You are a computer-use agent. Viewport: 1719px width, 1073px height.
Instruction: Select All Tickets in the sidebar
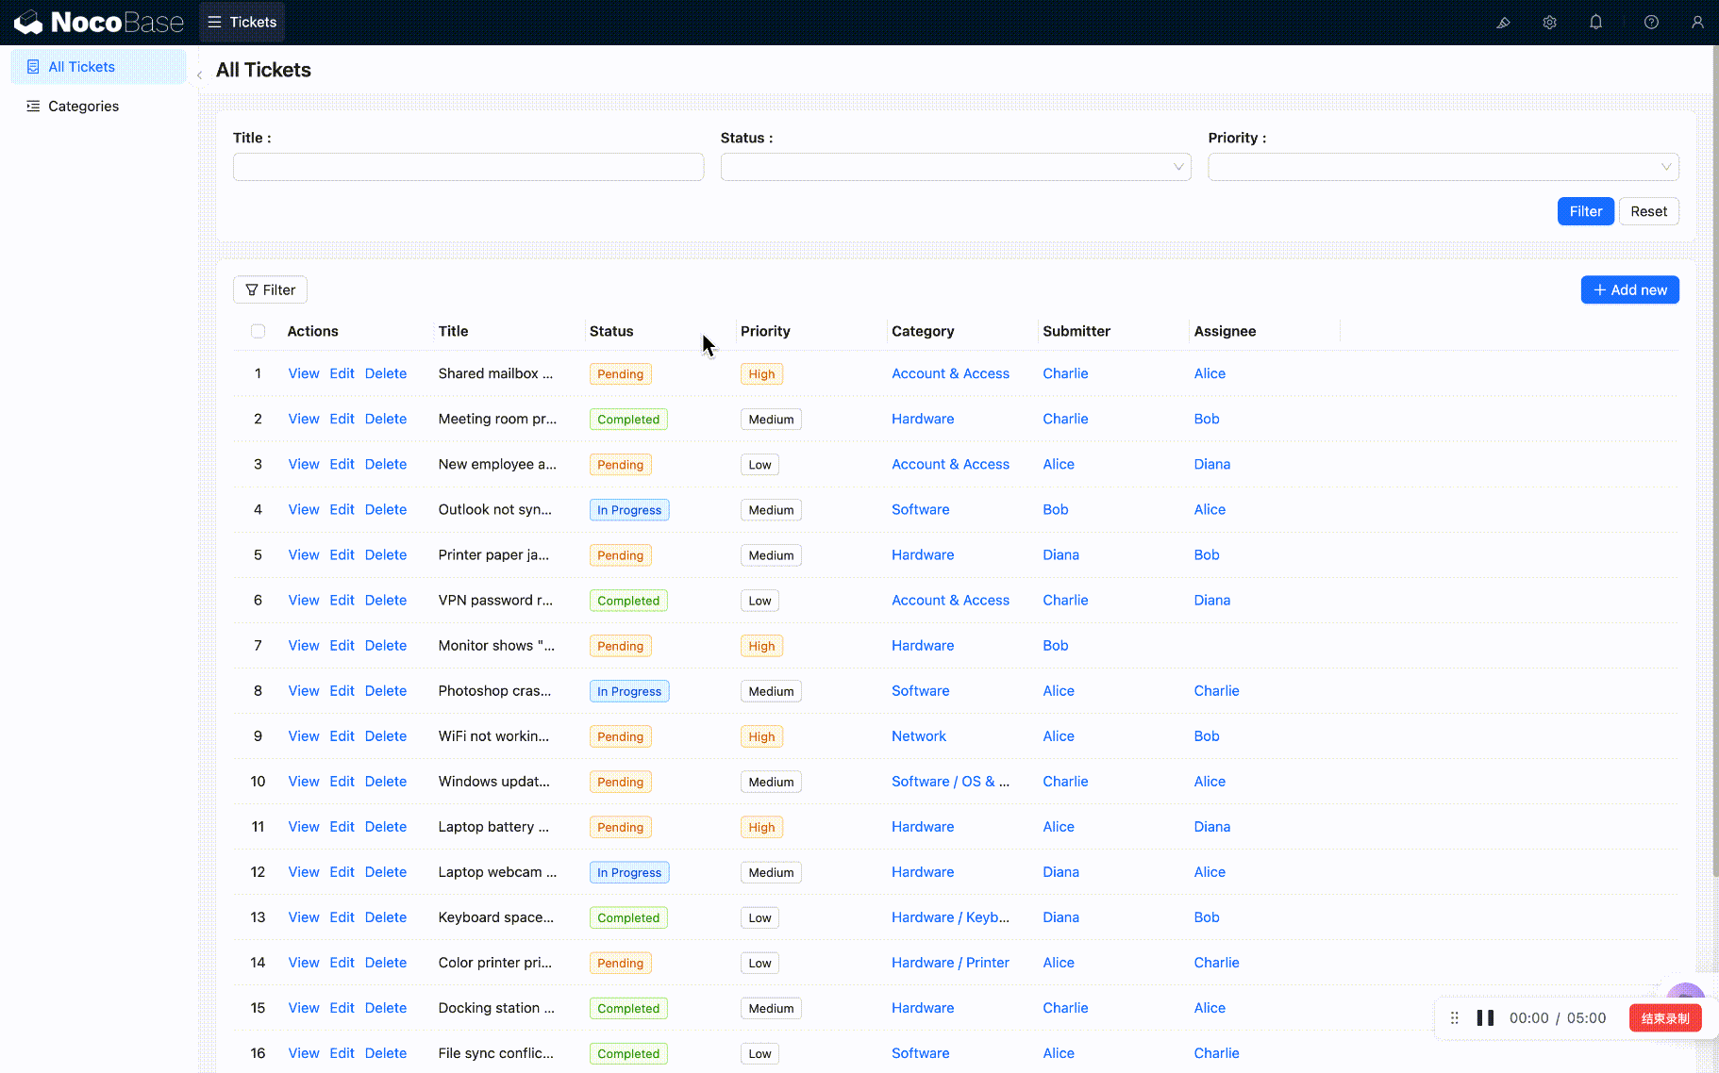click(81, 67)
